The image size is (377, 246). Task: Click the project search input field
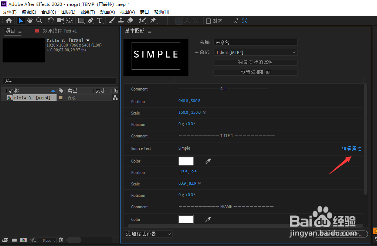click(x=60, y=81)
